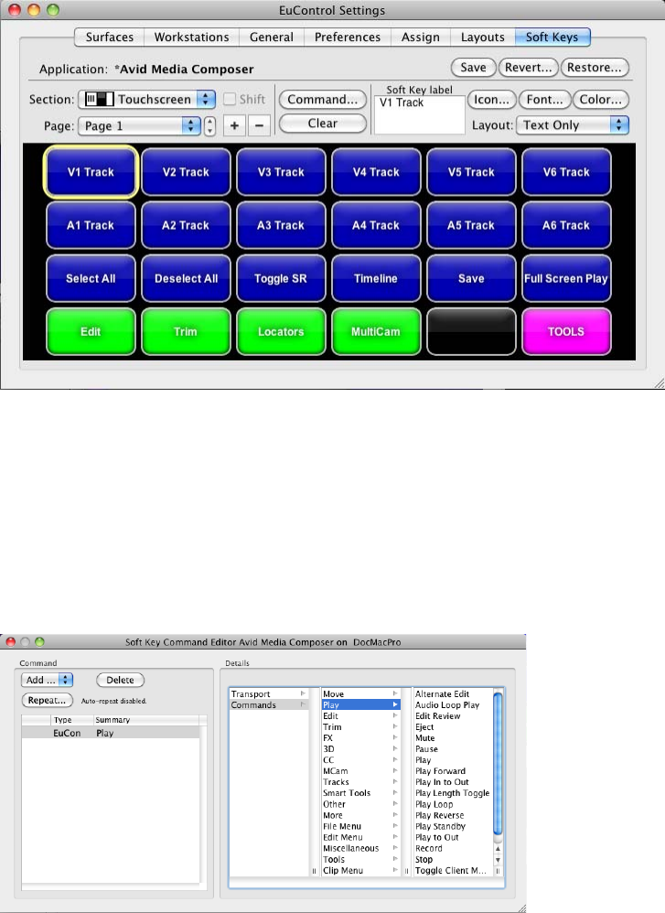Viewport: 665px width, 913px height.
Task: Select the V4 Track soft key
Action: click(376, 172)
